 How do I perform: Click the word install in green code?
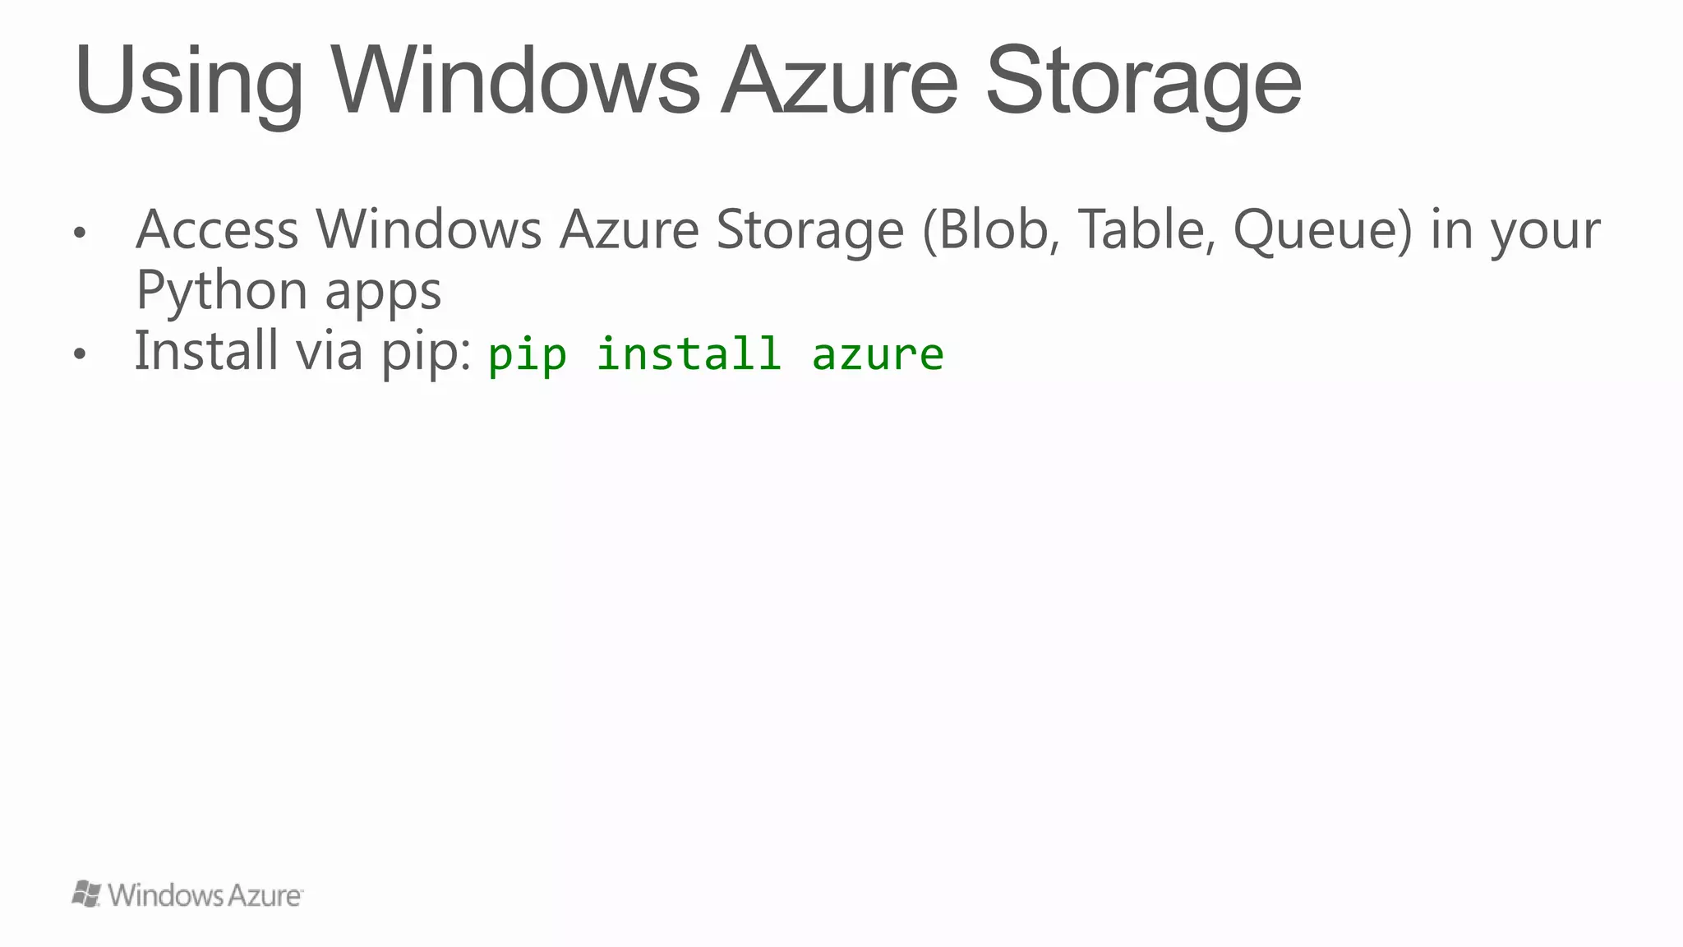point(688,354)
